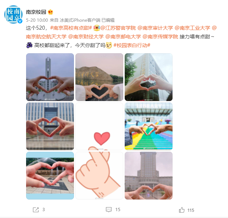This screenshot has width=228, height=218.
Task: Open hashtag #校园表白行动#
Action: 132,45
